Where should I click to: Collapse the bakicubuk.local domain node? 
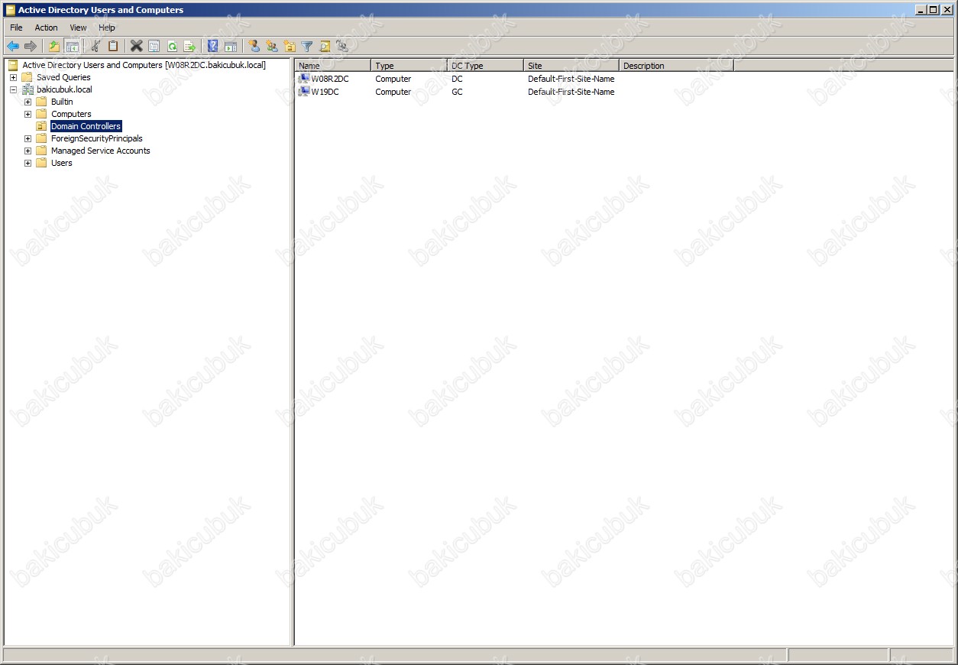pyautogui.click(x=13, y=89)
